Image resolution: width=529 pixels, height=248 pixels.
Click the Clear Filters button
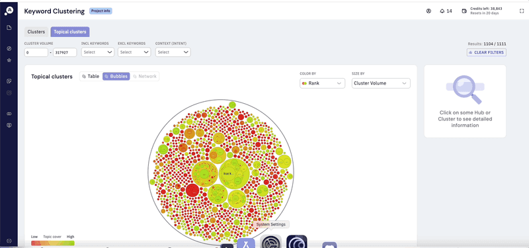pyautogui.click(x=487, y=52)
